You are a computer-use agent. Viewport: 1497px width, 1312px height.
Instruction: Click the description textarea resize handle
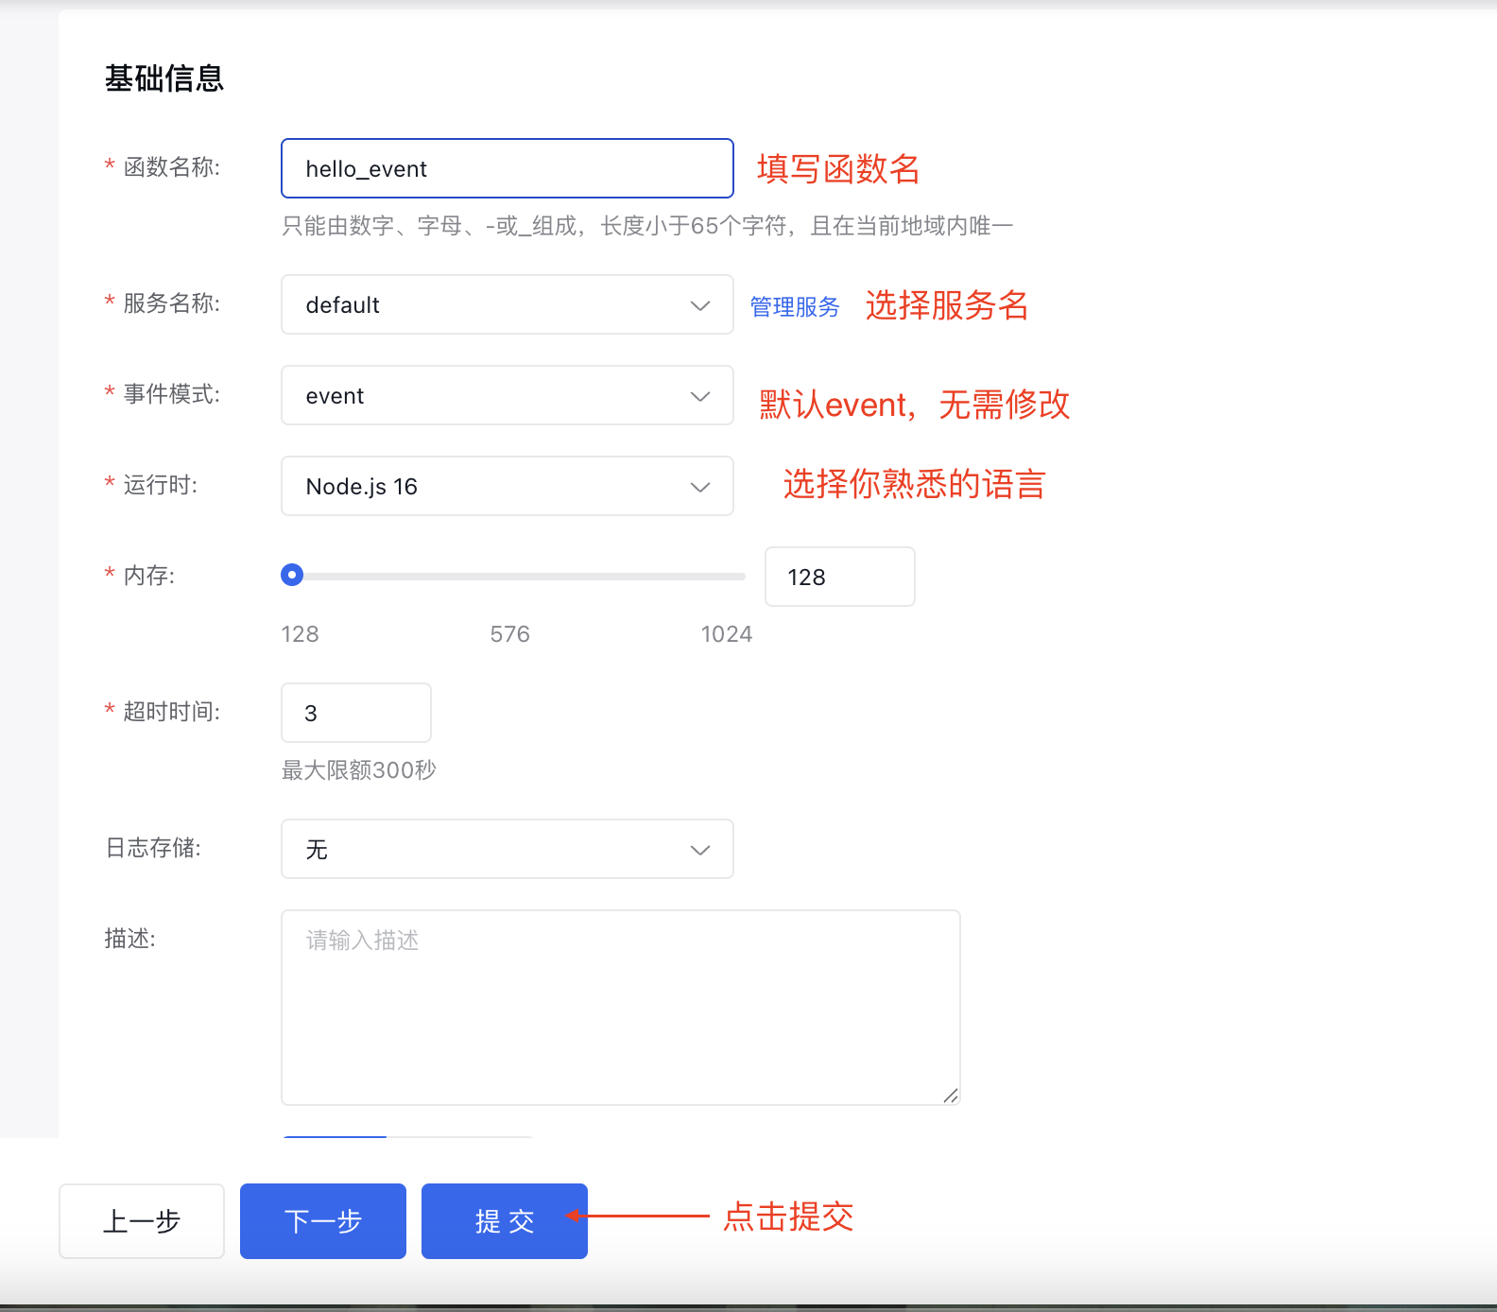pos(951,1096)
